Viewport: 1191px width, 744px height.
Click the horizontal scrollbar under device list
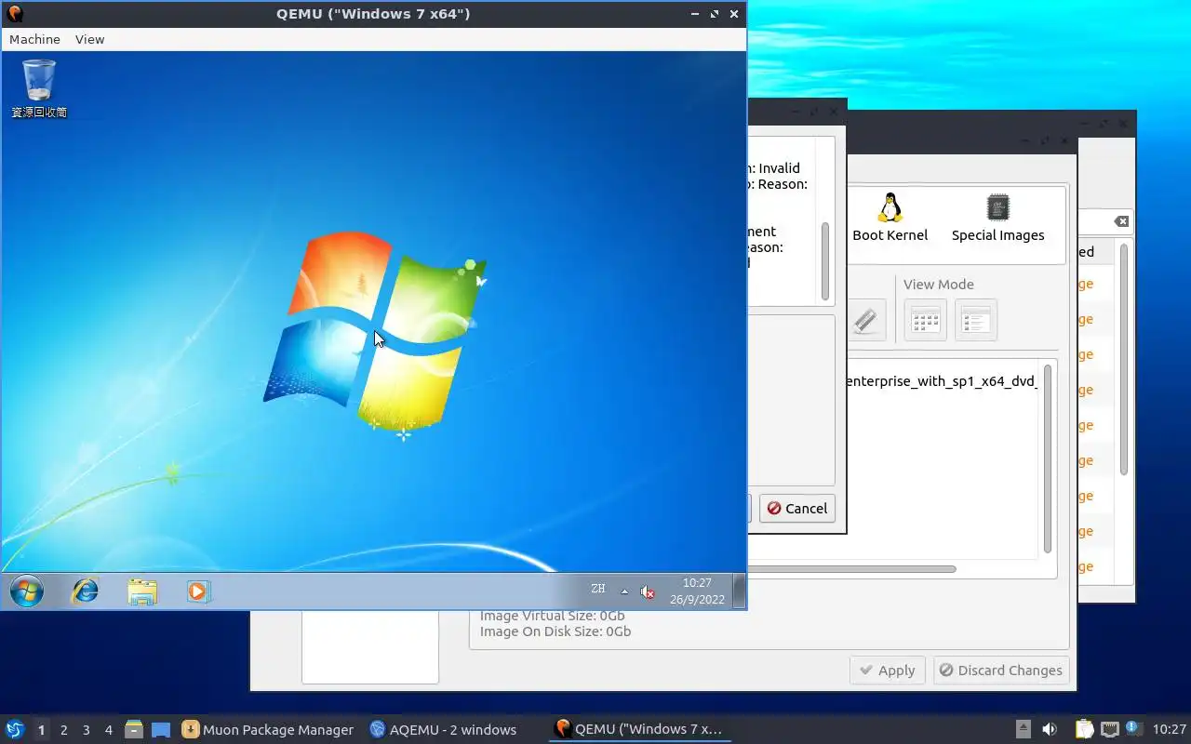pyautogui.click(x=851, y=569)
